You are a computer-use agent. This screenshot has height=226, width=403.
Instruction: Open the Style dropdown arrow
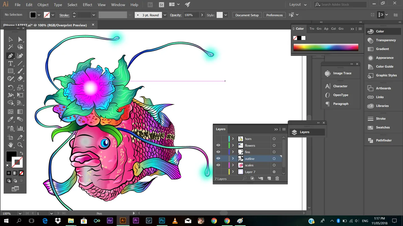coord(225,15)
